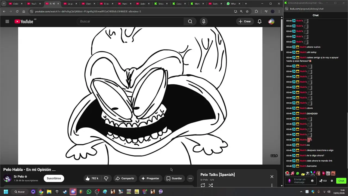
Task: Open Kick chat settings gear
Action: [332, 181]
